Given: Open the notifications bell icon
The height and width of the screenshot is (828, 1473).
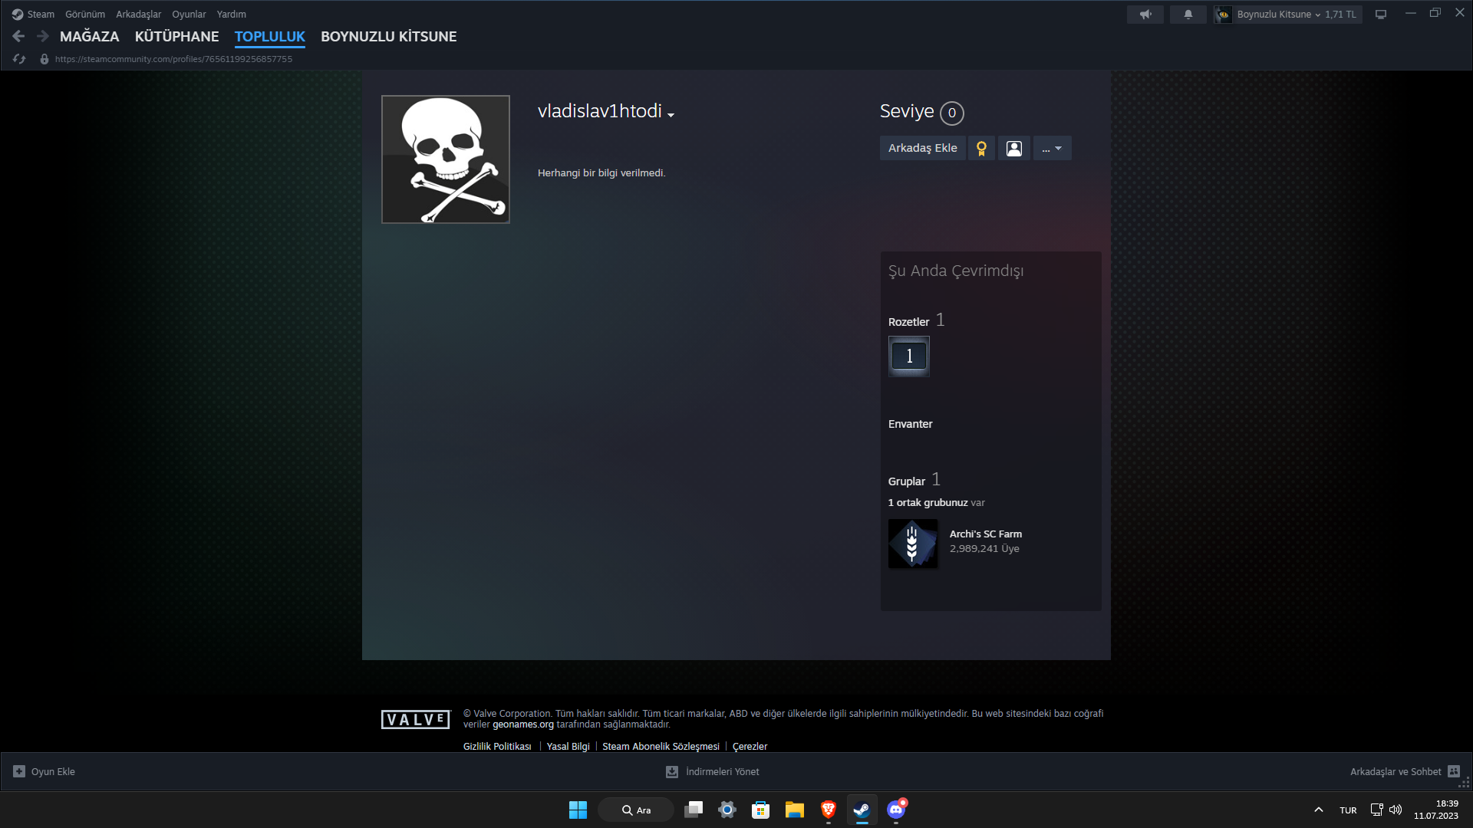Looking at the screenshot, I should pyautogui.click(x=1188, y=15).
